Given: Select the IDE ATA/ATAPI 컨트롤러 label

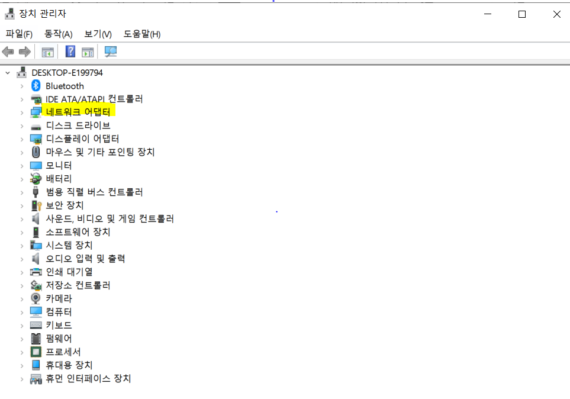Looking at the screenshot, I should 94,99.
